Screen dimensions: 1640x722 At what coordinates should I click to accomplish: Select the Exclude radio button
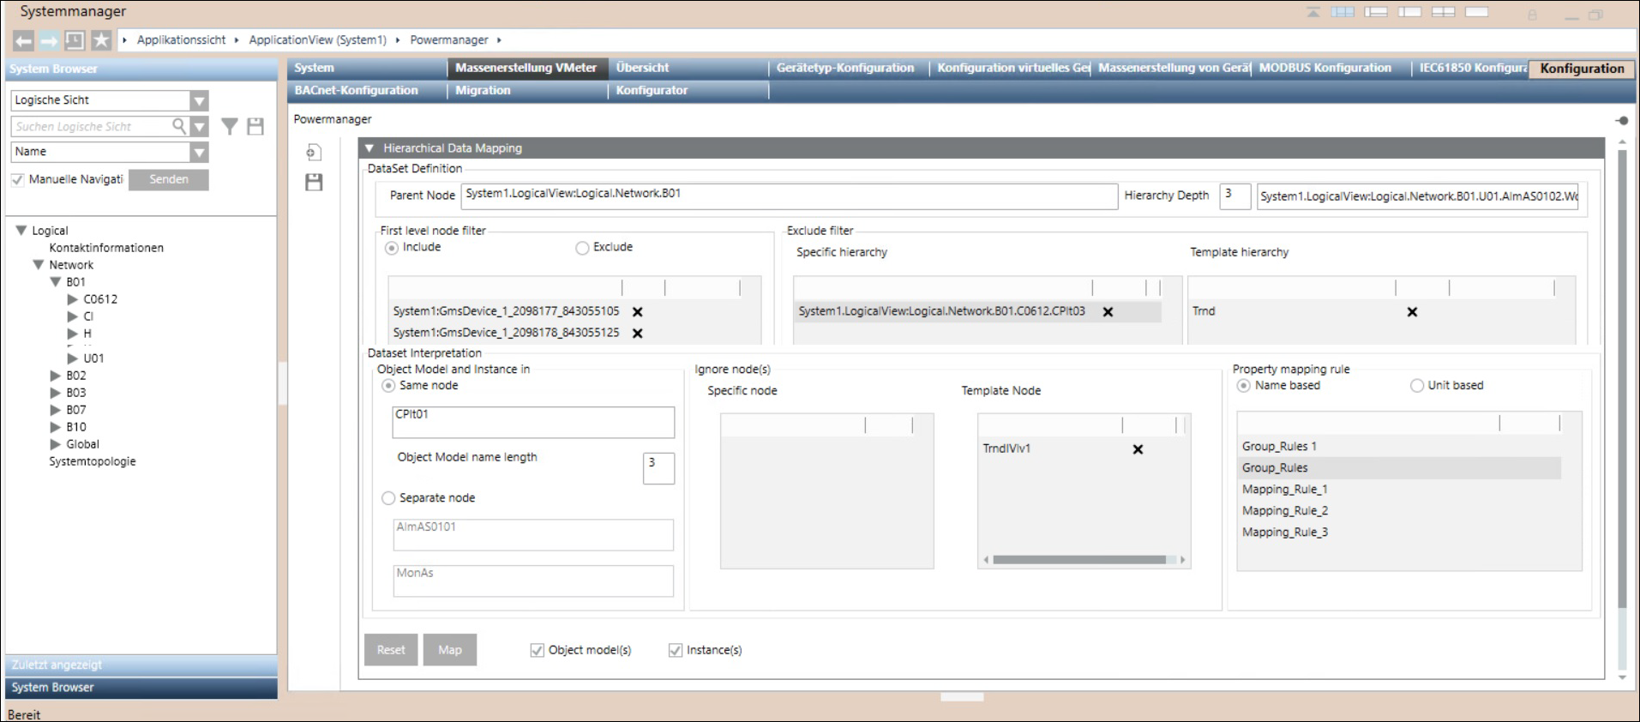[582, 248]
